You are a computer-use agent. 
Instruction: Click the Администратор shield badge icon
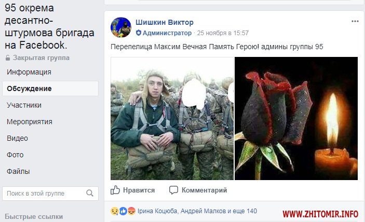tap(139, 33)
